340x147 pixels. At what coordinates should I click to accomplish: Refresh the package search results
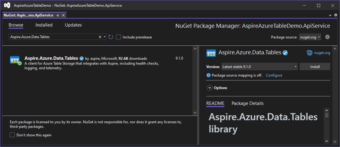tap(111, 37)
